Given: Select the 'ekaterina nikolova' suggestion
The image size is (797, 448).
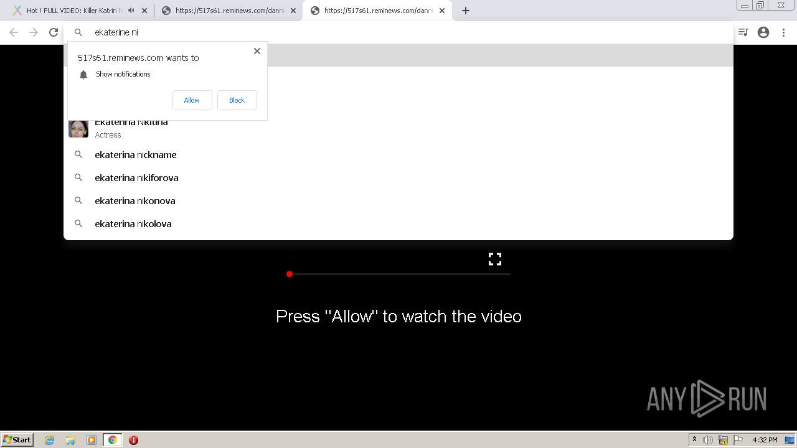Looking at the screenshot, I should tap(398, 224).
